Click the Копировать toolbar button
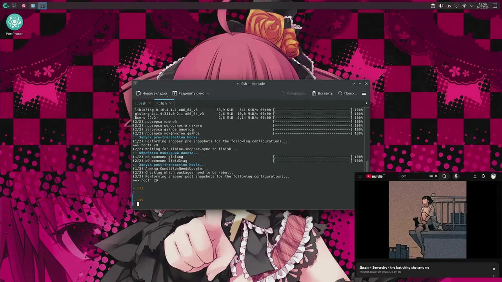 click(293, 93)
